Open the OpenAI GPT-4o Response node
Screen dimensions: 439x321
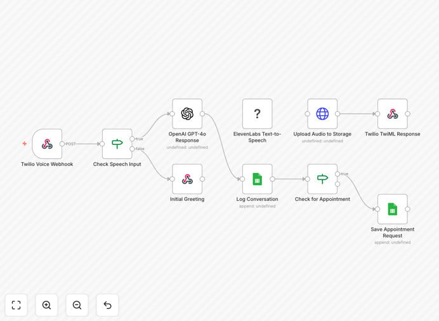(187, 114)
